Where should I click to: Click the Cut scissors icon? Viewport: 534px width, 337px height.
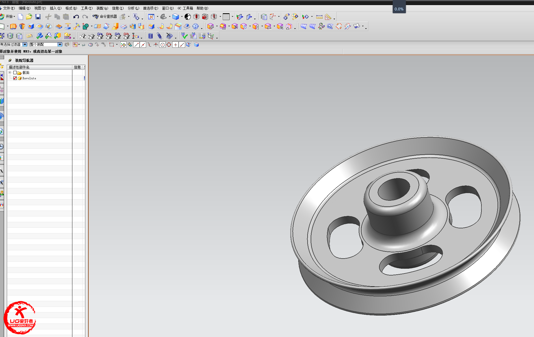[x=48, y=17]
